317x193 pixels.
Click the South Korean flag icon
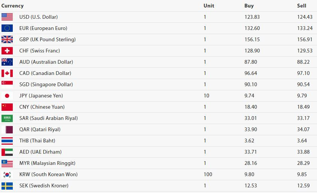tap(7, 174)
